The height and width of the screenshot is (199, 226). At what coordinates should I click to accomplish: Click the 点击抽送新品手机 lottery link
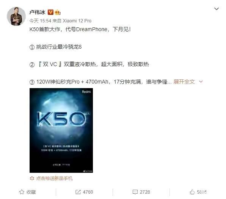click(x=54, y=178)
